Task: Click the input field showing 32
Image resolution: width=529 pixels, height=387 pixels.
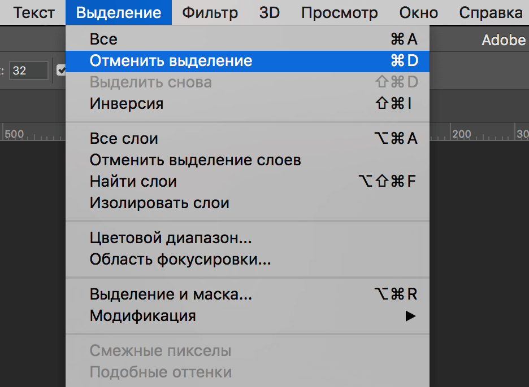Action: click(x=29, y=71)
